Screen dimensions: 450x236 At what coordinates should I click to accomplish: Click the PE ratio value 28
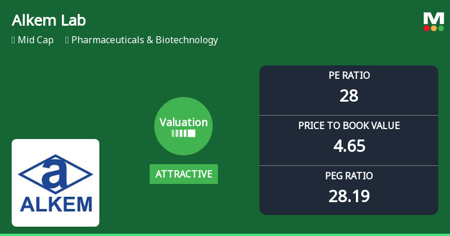349,96
